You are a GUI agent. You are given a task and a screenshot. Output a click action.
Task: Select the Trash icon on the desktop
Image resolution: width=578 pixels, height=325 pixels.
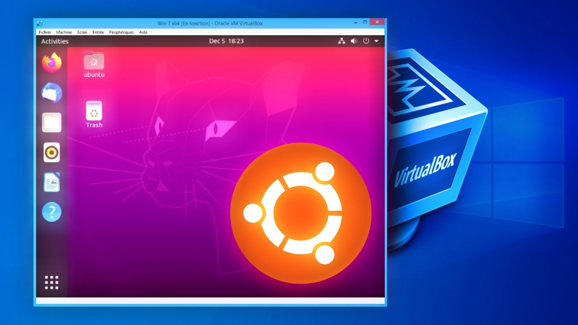(x=94, y=114)
